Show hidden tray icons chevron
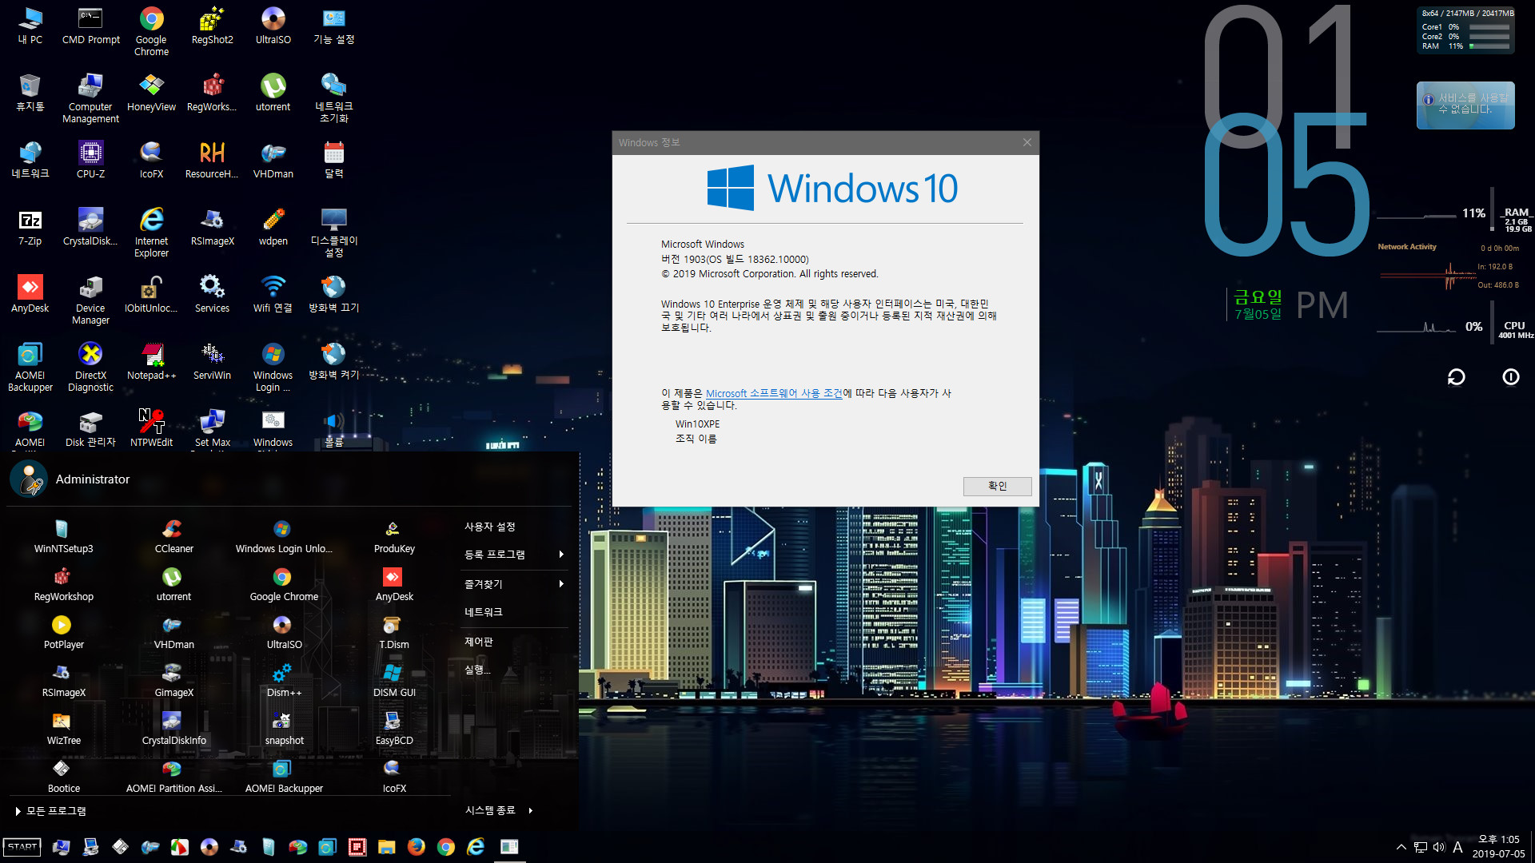Screen dimensions: 1535x863 (x=1401, y=847)
